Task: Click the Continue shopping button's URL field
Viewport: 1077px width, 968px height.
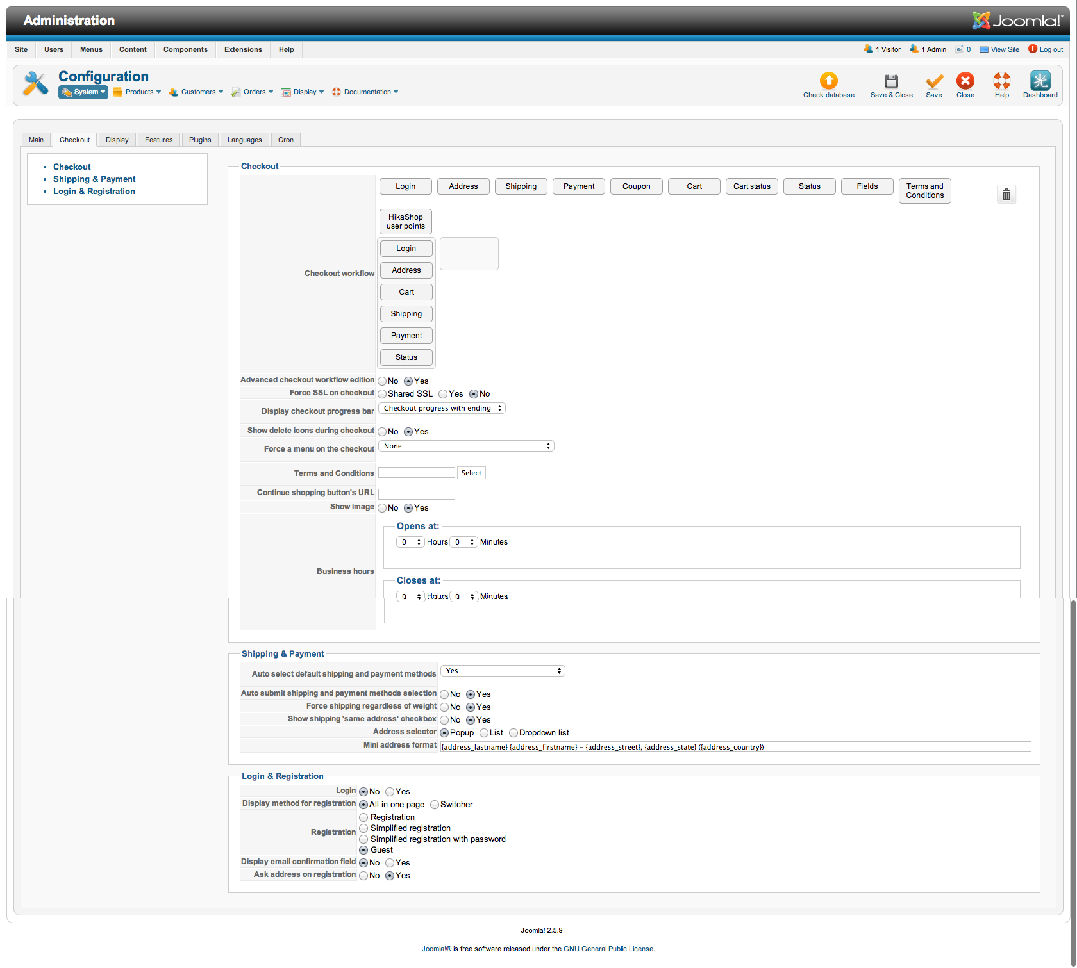Action: coord(417,494)
